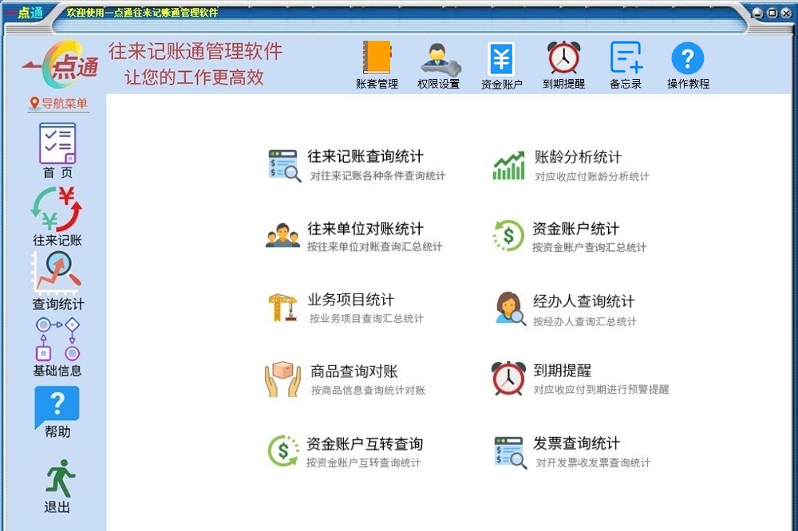Screen dimensions: 798x531
Task: Open 资金账户统计 title link
Action: tap(575, 228)
